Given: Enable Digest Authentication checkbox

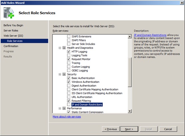Looking at the screenshot, I should coord(69,85).
